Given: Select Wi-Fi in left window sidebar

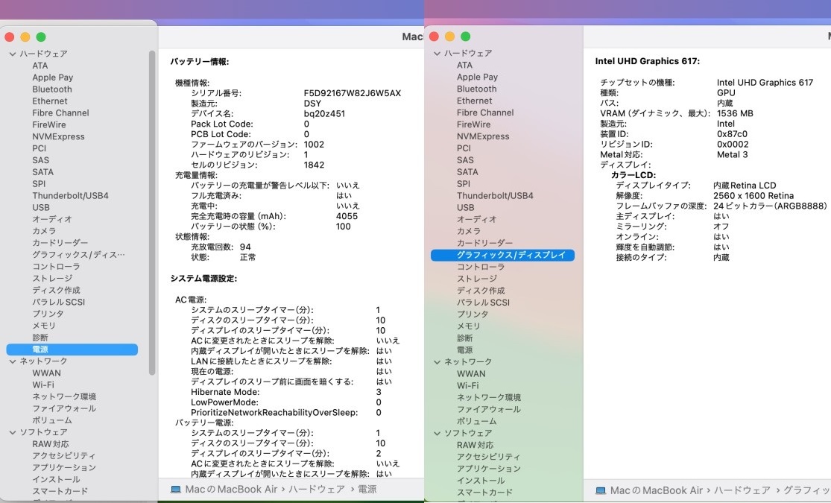Looking at the screenshot, I should 43,385.
